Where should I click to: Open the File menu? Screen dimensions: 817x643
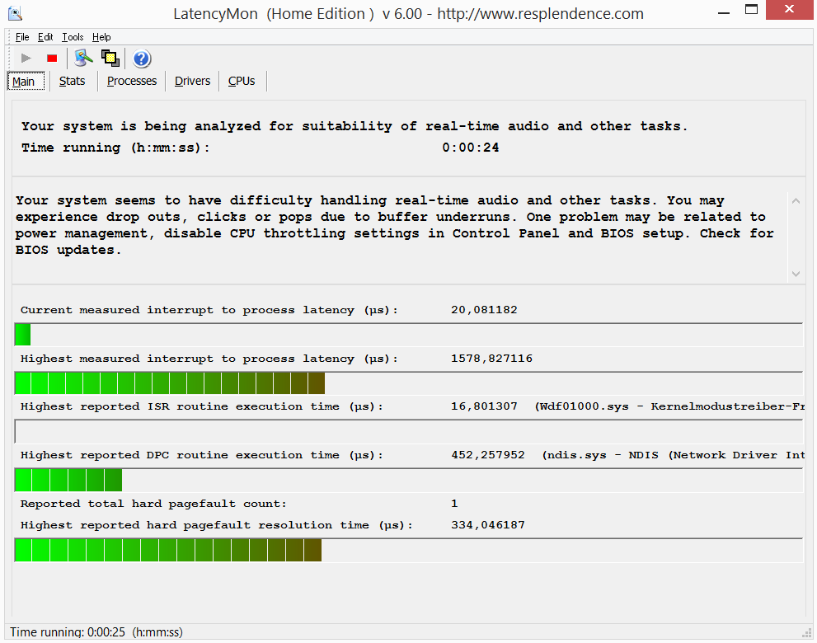coord(22,37)
